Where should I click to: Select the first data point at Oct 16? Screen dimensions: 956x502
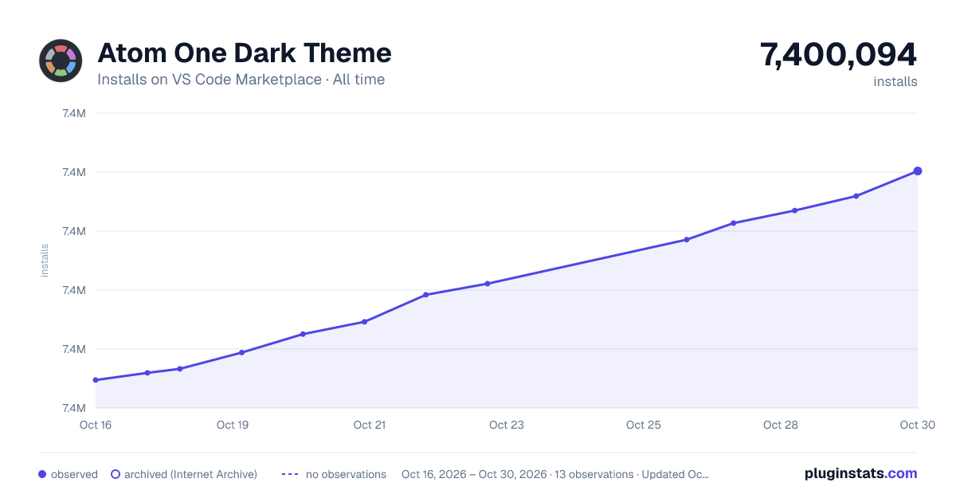96,380
